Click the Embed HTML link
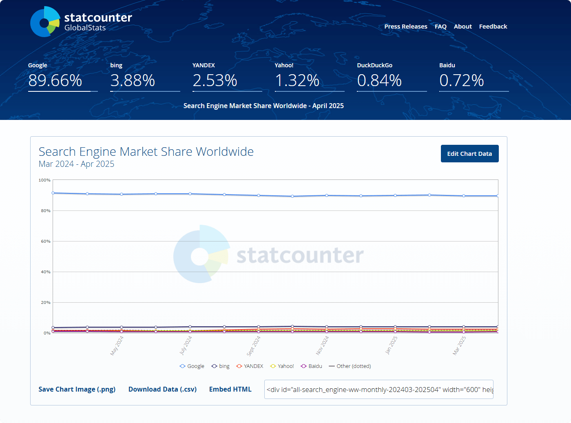 click(x=230, y=389)
